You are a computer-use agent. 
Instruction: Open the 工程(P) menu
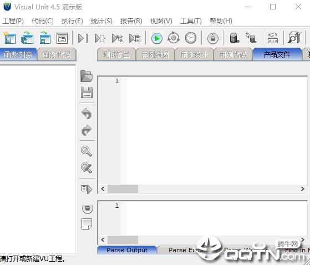13,21
